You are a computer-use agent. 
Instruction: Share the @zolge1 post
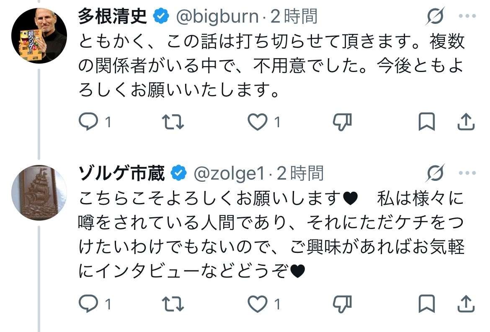(x=465, y=304)
